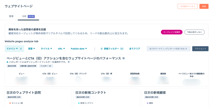Click the orange 作成 button
211x107 pixels.
click(204, 6)
